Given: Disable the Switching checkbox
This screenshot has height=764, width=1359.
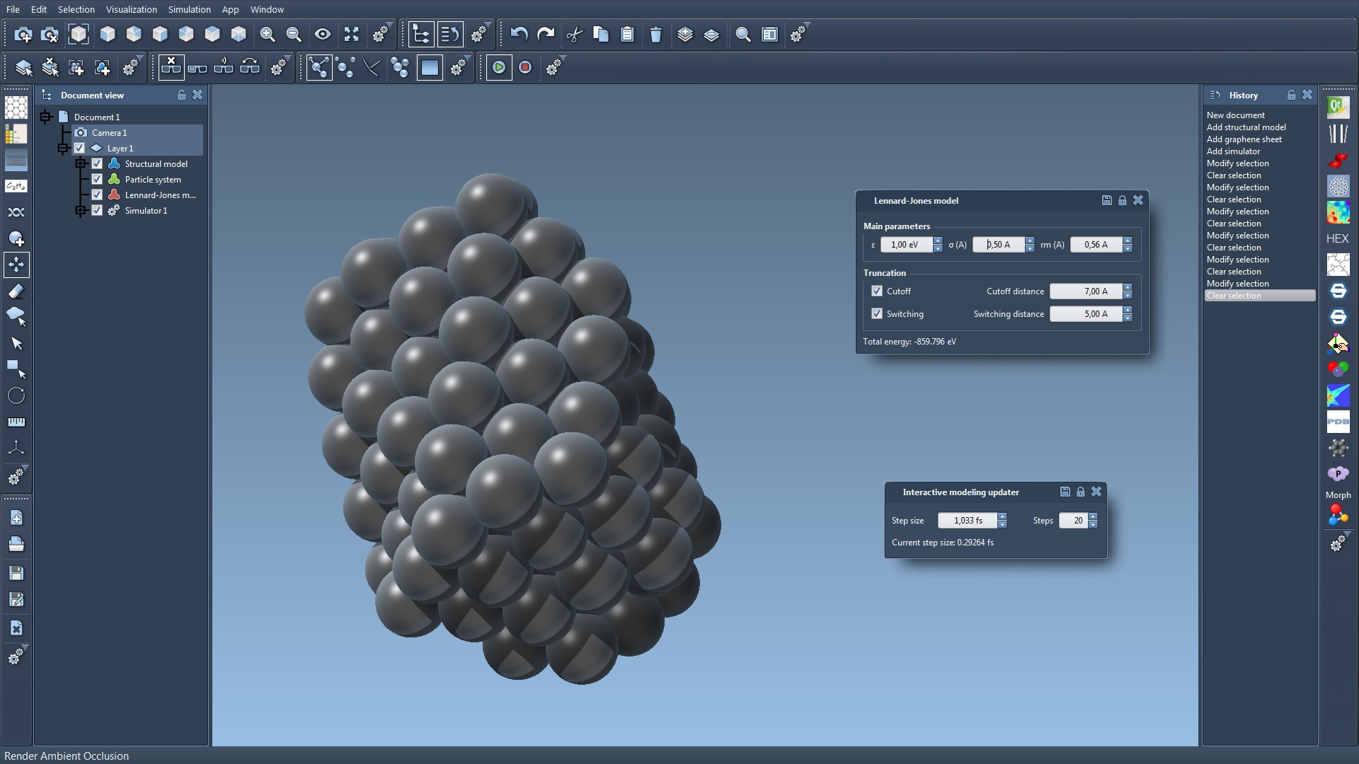Looking at the screenshot, I should click(x=877, y=313).
